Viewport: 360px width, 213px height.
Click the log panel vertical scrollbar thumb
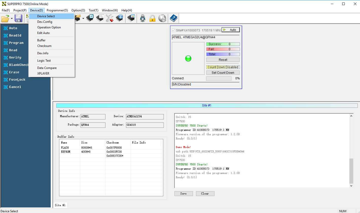[x=351, y=171]
